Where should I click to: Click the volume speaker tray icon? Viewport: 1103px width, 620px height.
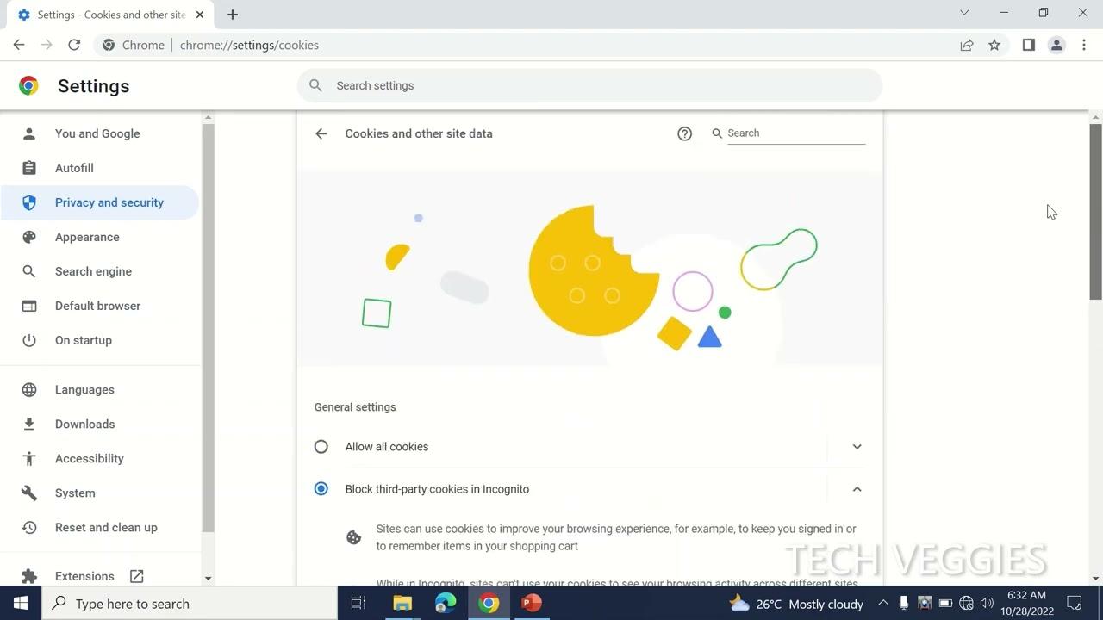987,603
